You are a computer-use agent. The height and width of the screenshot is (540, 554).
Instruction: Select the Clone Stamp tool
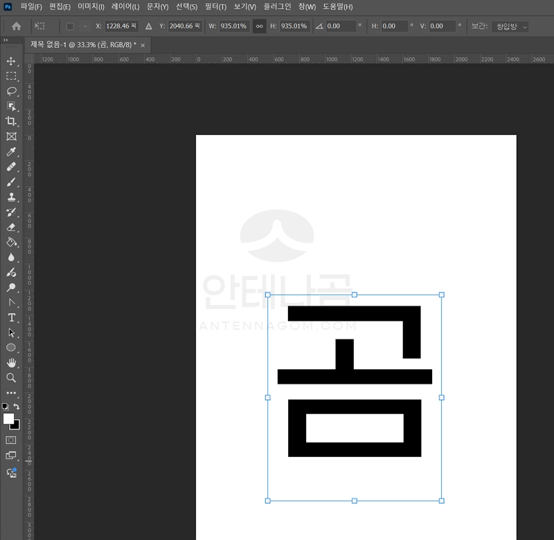(x=11, y=197)
